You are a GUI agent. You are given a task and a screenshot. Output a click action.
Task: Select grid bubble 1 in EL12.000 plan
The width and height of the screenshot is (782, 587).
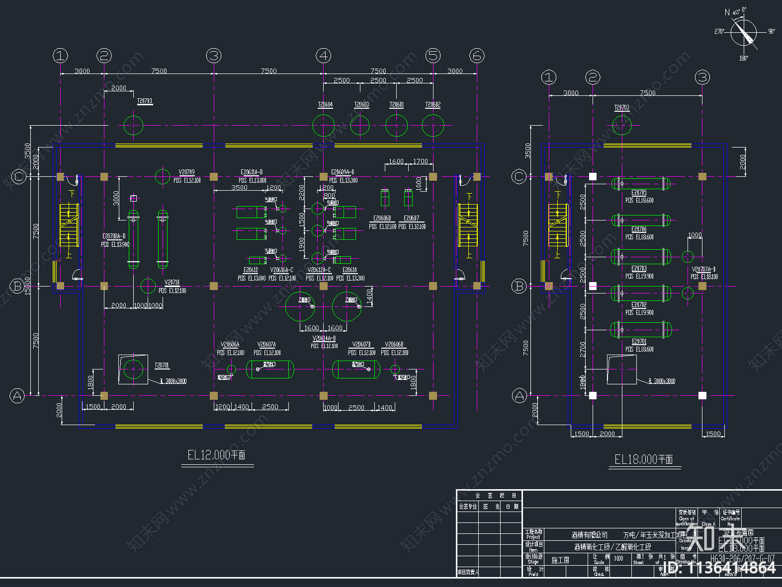pyautogui.click(x=60, y=56)
